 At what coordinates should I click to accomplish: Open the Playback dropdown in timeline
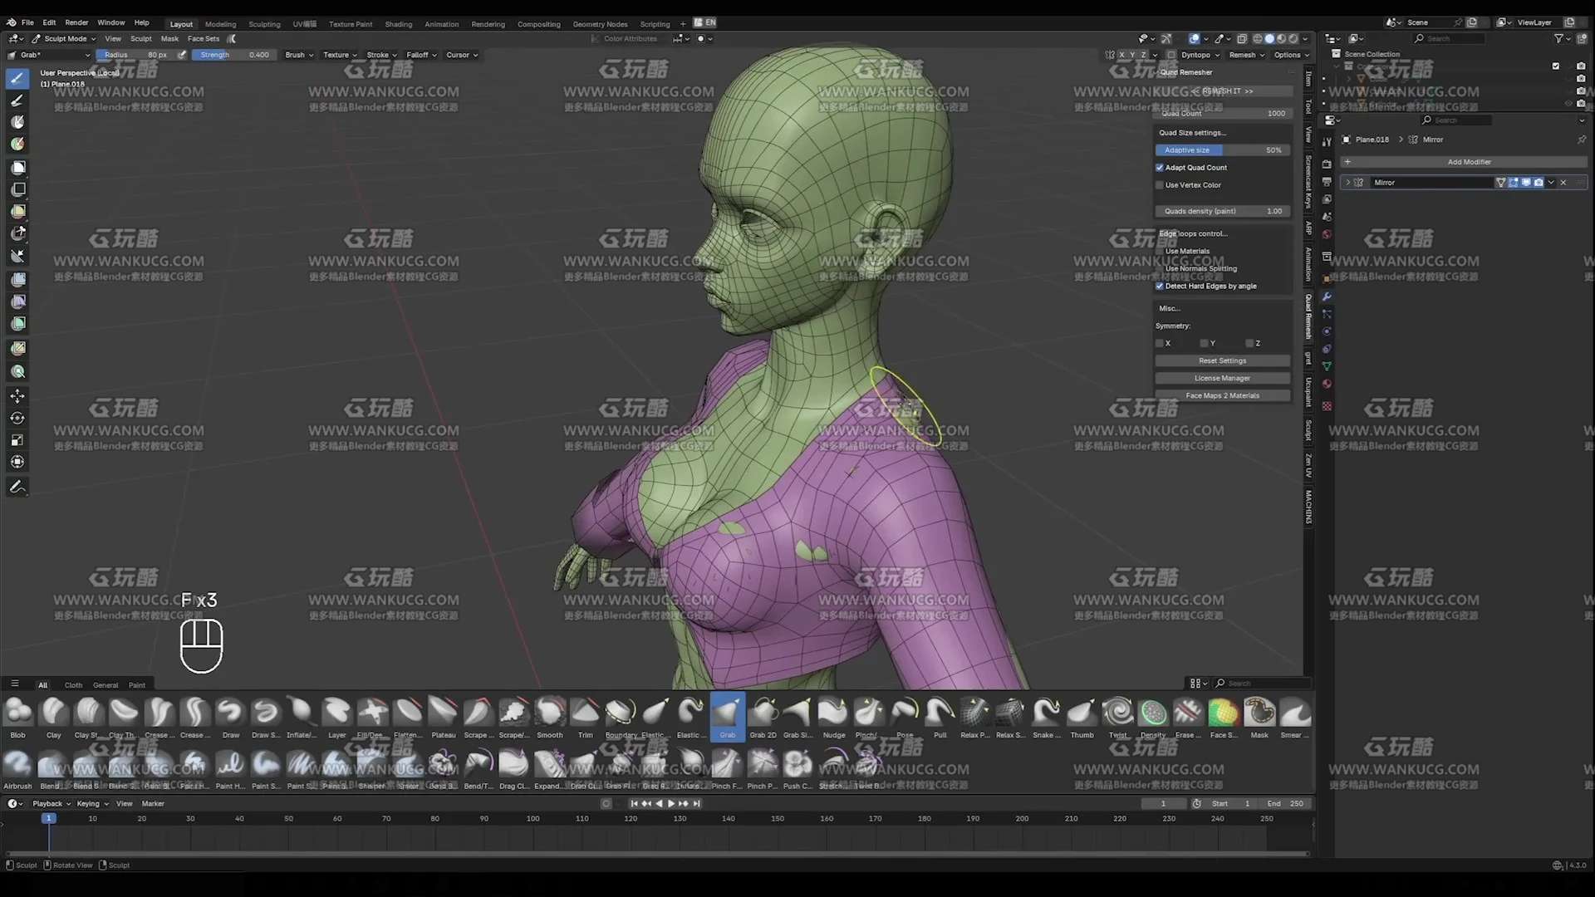(52, 803)
